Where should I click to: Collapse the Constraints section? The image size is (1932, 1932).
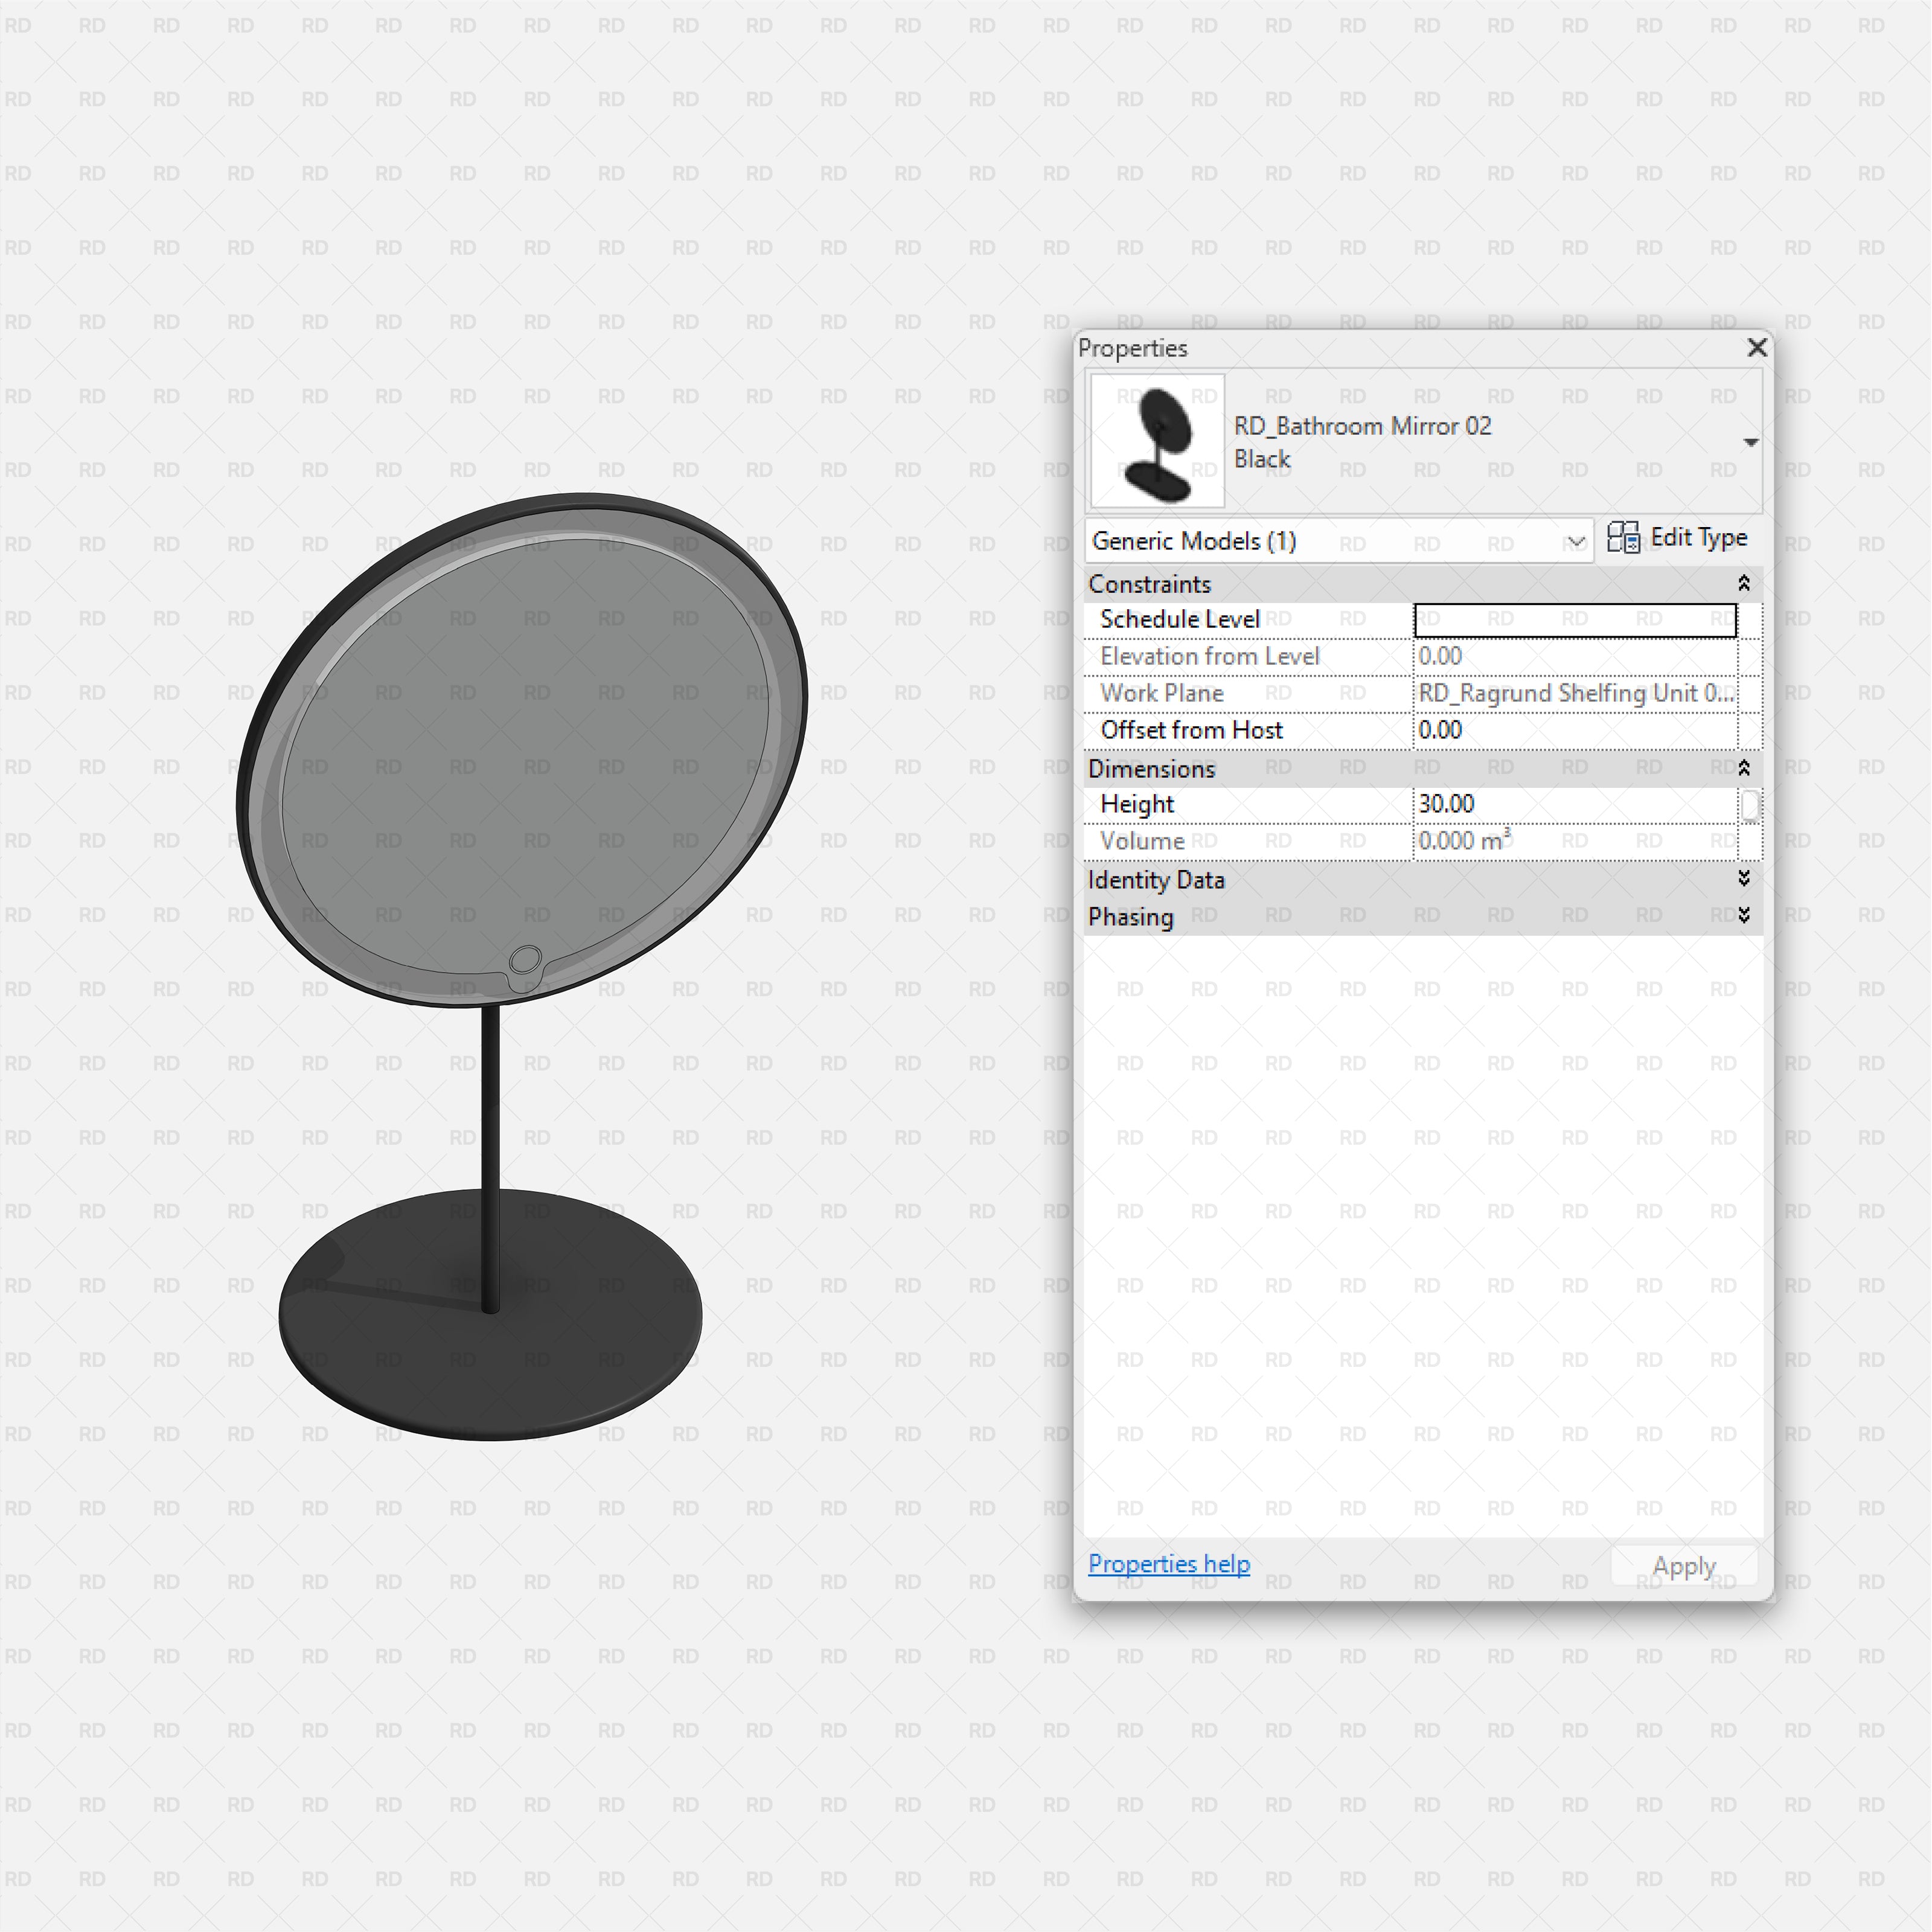click(x=1743, y=583)
